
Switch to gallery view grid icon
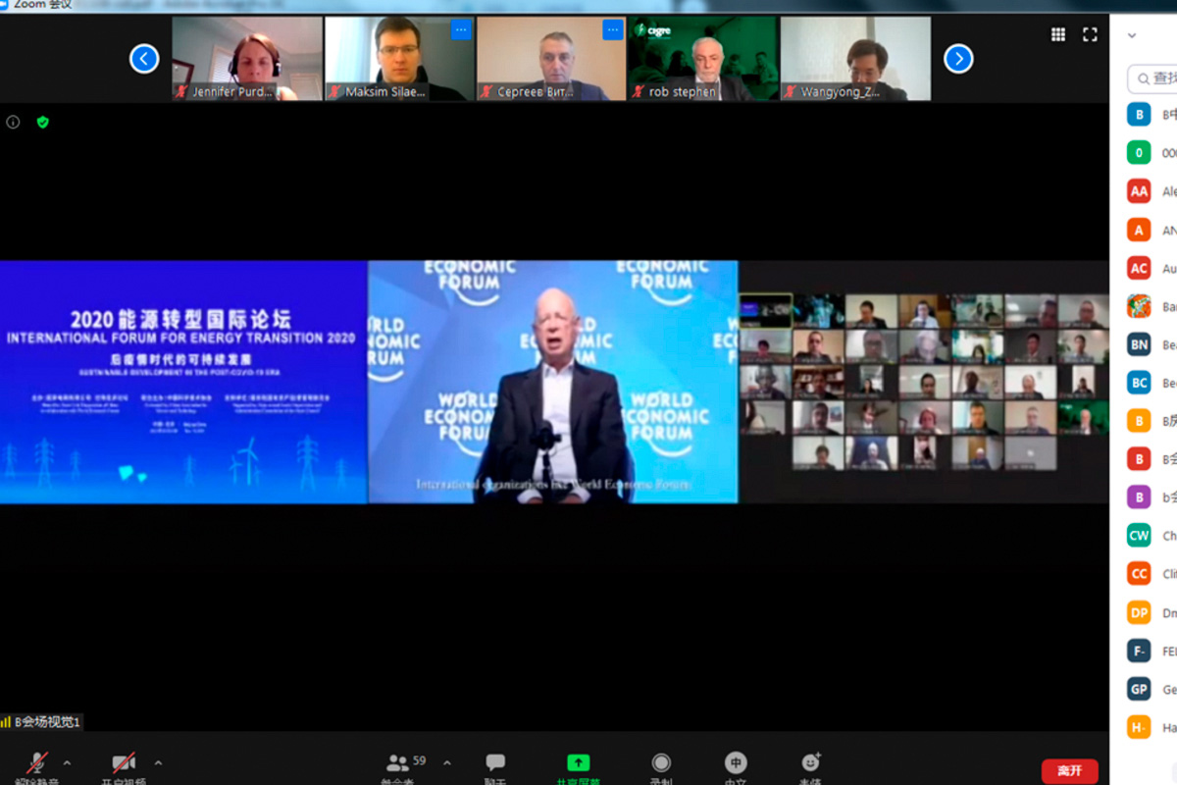click(x=1058, y=34)
